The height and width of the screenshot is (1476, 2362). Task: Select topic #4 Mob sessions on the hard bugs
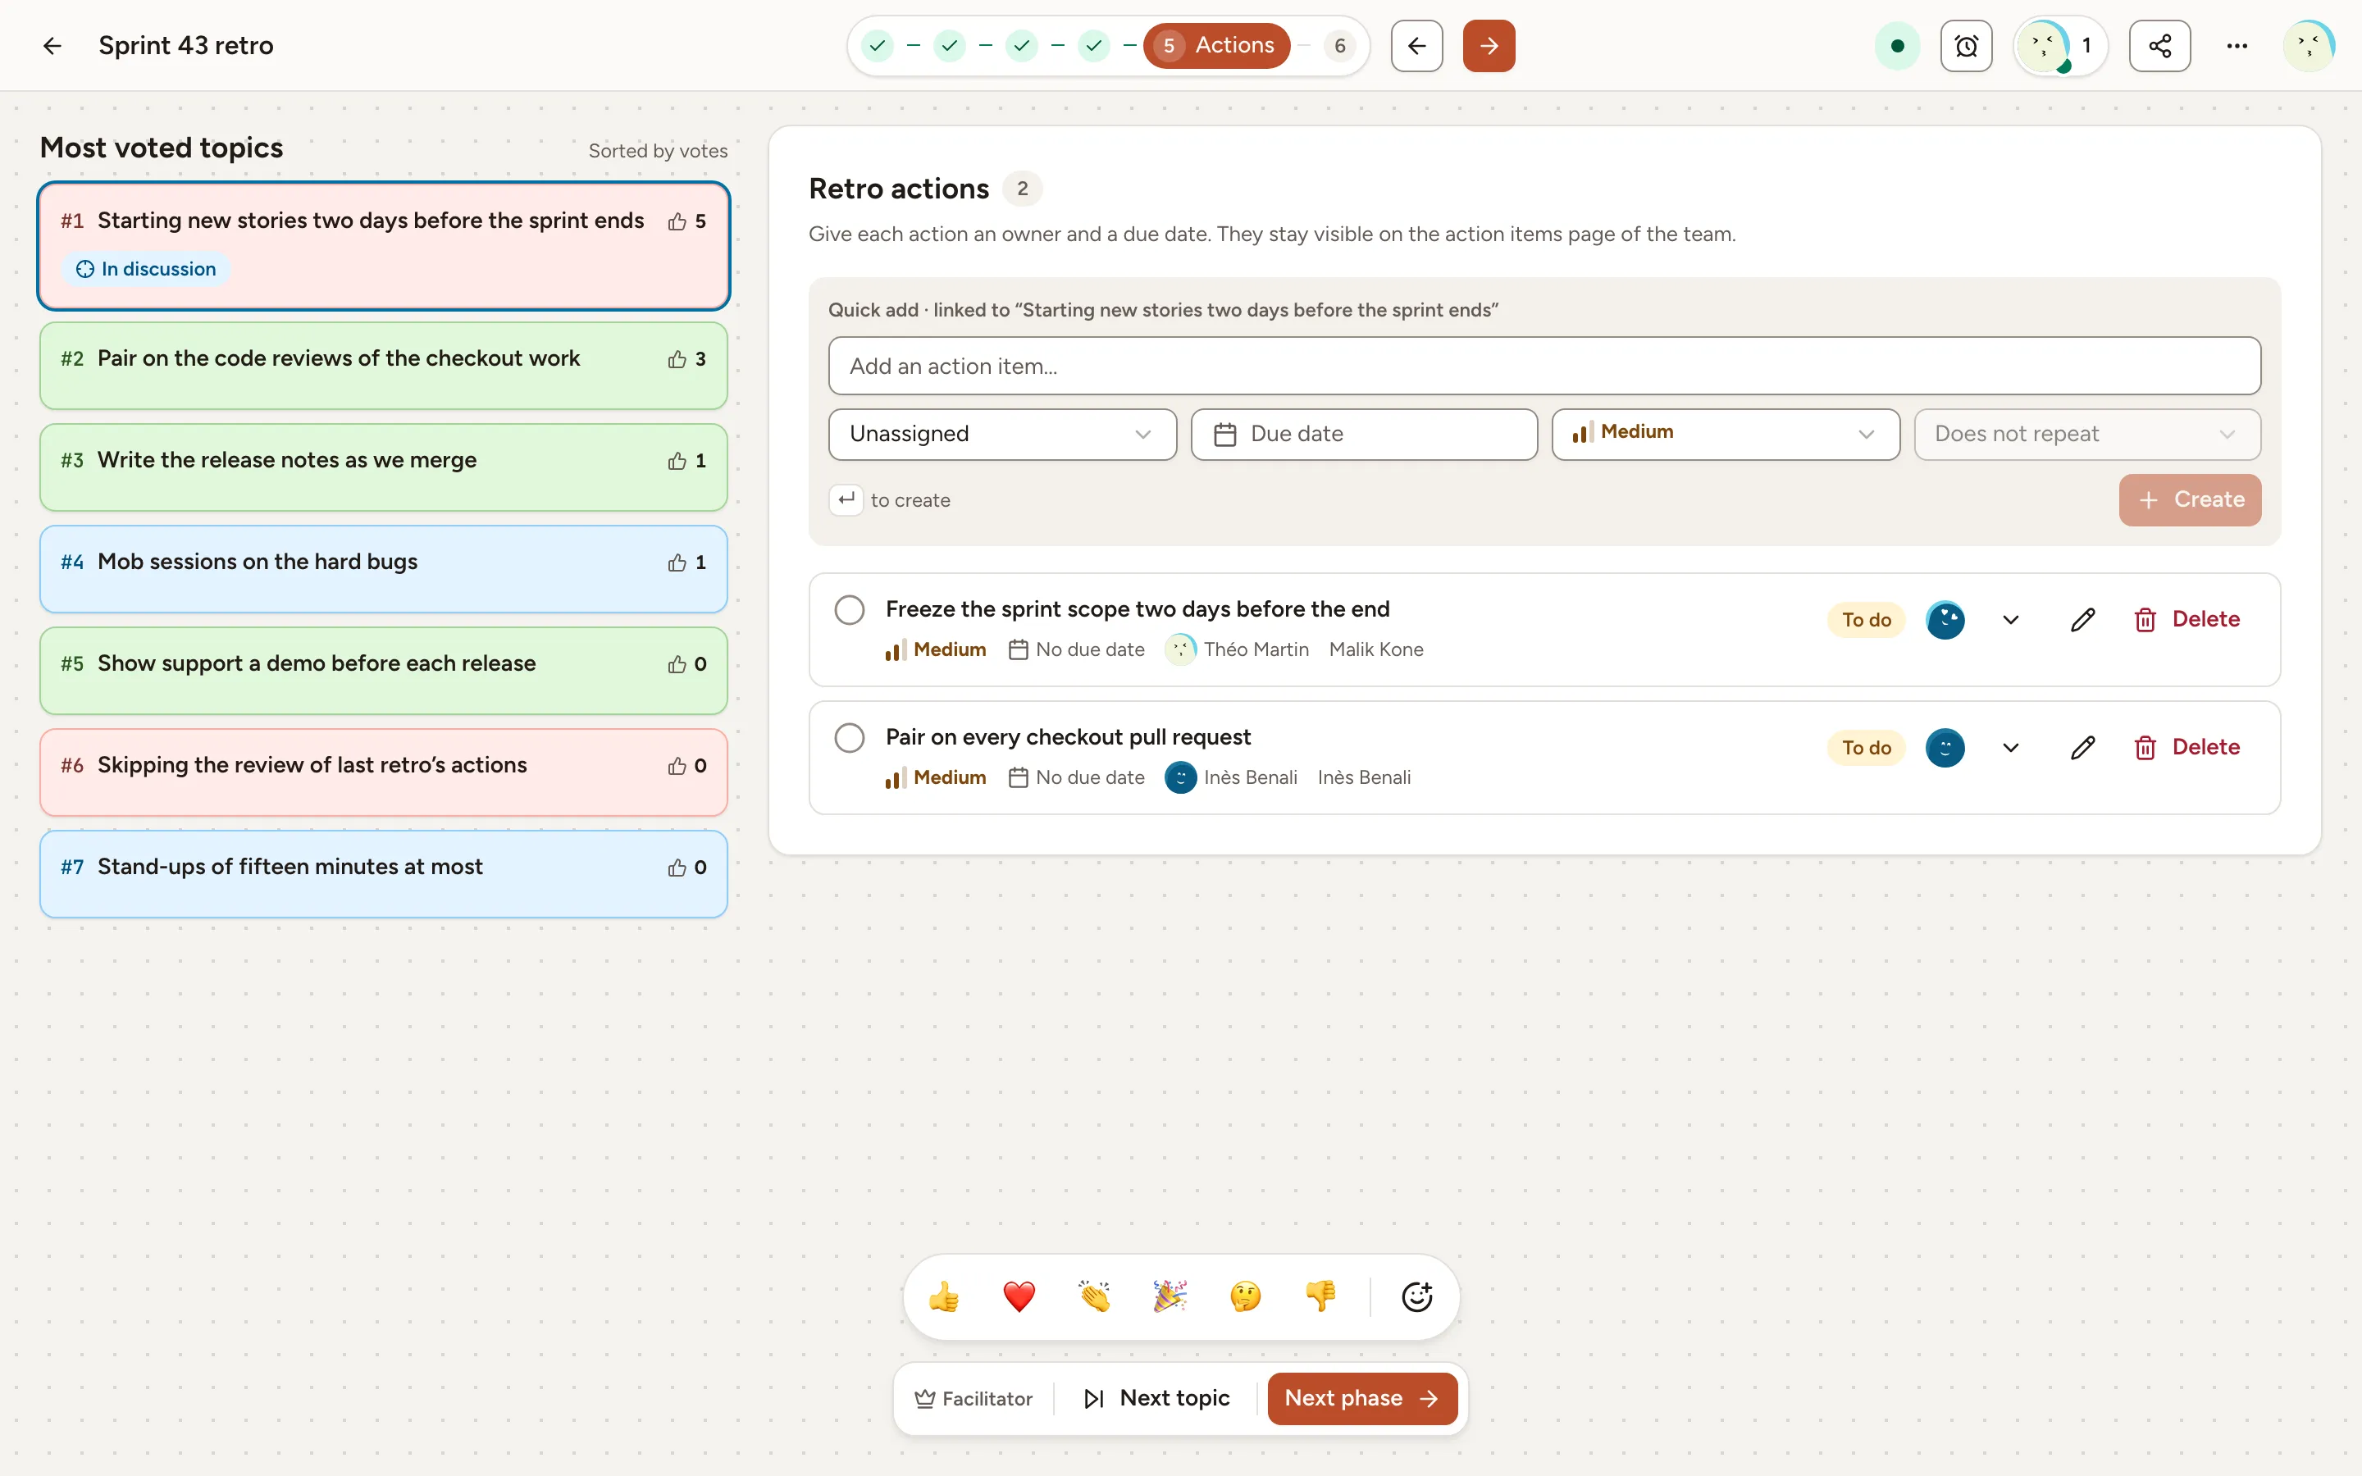click(x=384, y=569)
